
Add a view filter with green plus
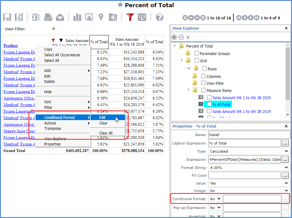pos(53,29)
